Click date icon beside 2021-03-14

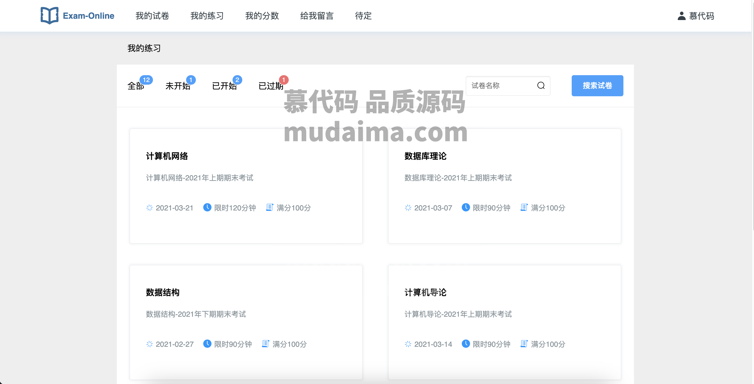(408, 344)
